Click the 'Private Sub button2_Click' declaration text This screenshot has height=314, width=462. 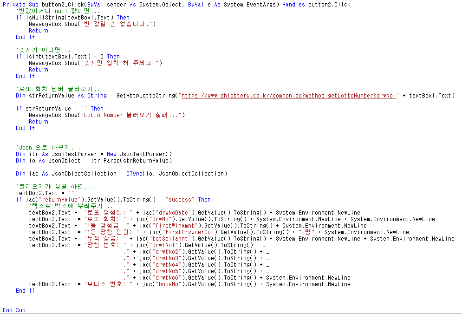(x=43, y=5)
